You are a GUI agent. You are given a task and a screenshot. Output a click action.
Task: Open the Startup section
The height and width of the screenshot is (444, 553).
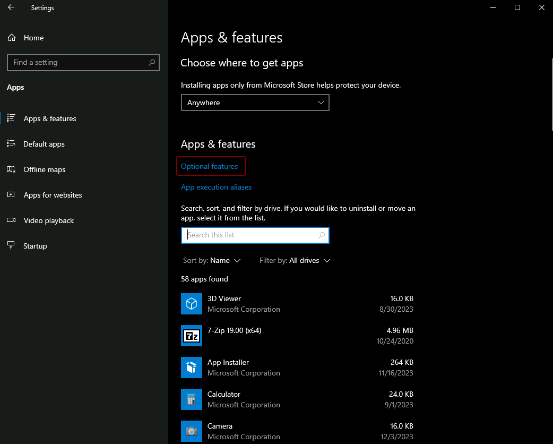point(35,246)
